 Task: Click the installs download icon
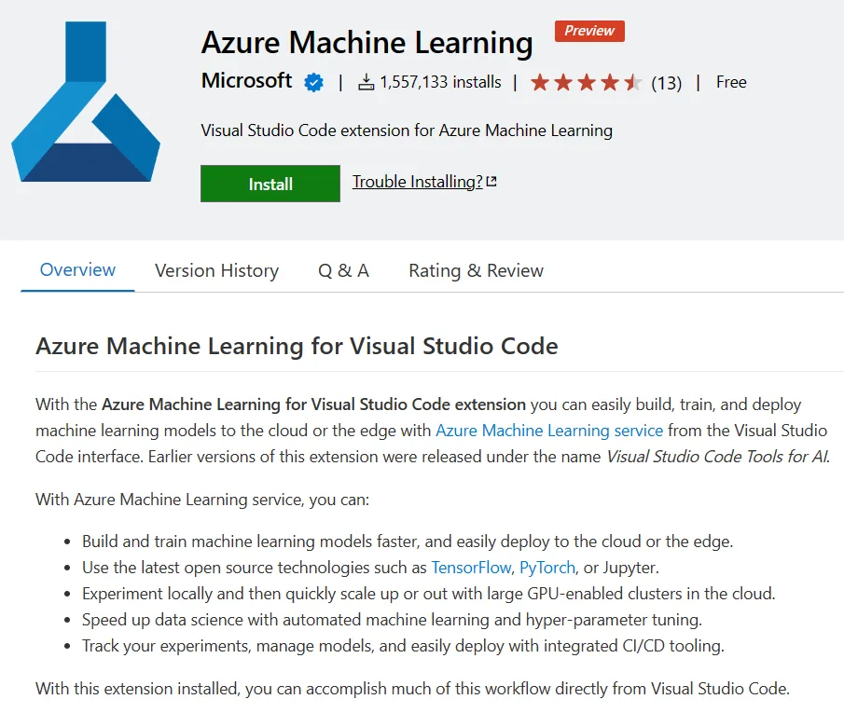coord(366,82)
